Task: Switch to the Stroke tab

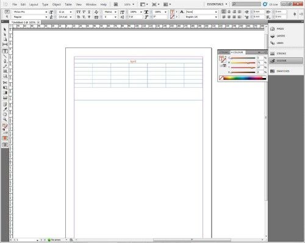Action: 224,52
